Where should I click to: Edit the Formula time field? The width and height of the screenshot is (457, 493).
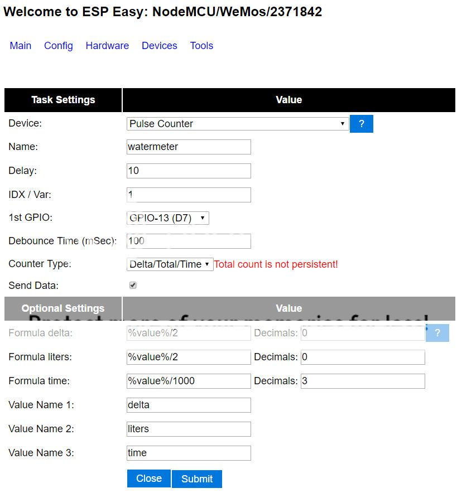[189, 381]
